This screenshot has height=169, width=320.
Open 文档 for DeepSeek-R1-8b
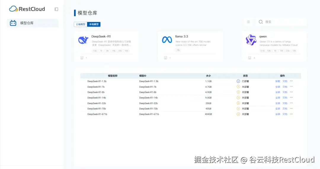coord(285,92)
